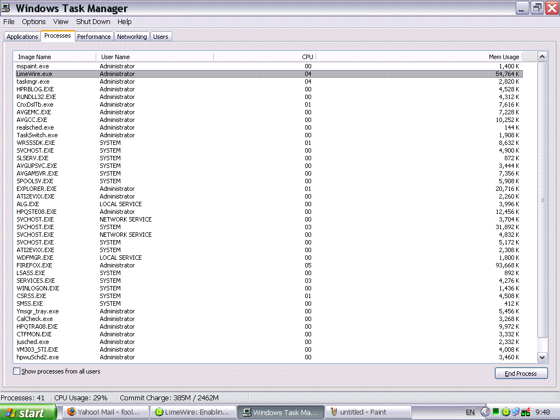Screen dimensions: 560x420
Task: Select the AVGEMC.EXE process
Action: pos(33,112)
